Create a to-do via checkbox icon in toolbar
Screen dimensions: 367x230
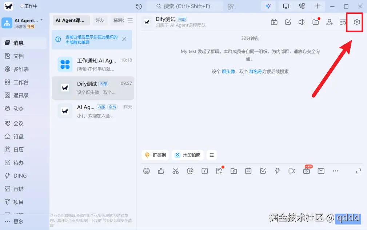263,171
